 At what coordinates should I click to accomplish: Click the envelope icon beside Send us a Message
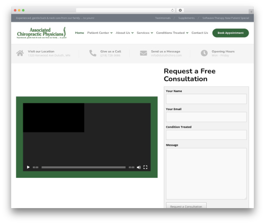143,53
